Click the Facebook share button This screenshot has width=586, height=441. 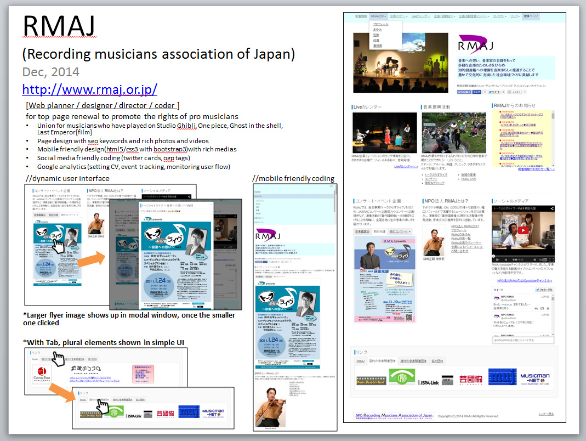tap(476, 92)
